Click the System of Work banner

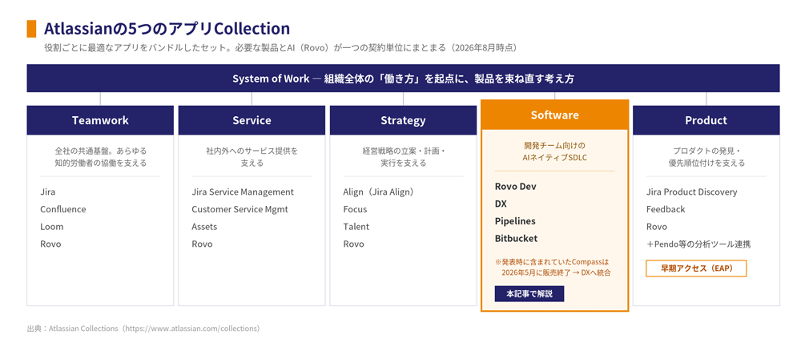click(x=403, y=79)
